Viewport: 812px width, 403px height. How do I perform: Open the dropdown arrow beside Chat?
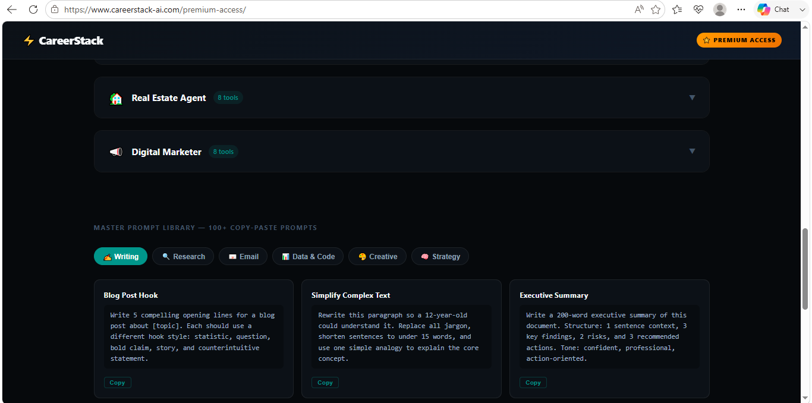pyautogui.click(x=801, y=10)
